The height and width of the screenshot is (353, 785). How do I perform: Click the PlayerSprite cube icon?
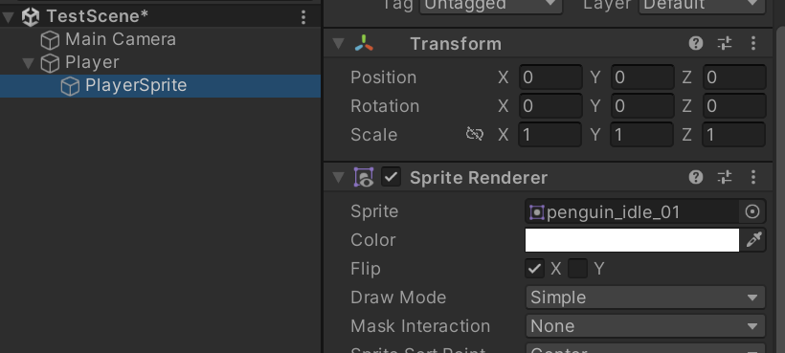pyautogui.click(x=70, y=86)
